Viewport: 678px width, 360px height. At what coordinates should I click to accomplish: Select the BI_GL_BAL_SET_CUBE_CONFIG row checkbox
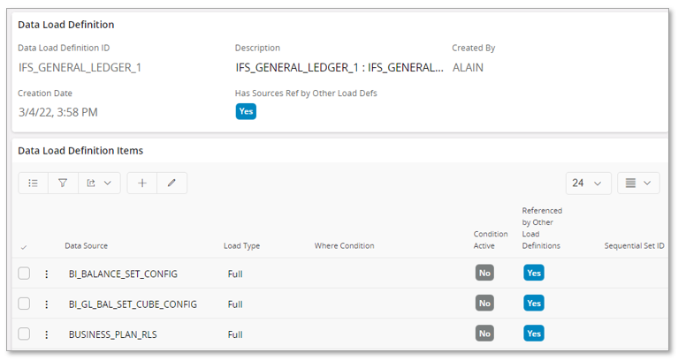coord(24,304)
